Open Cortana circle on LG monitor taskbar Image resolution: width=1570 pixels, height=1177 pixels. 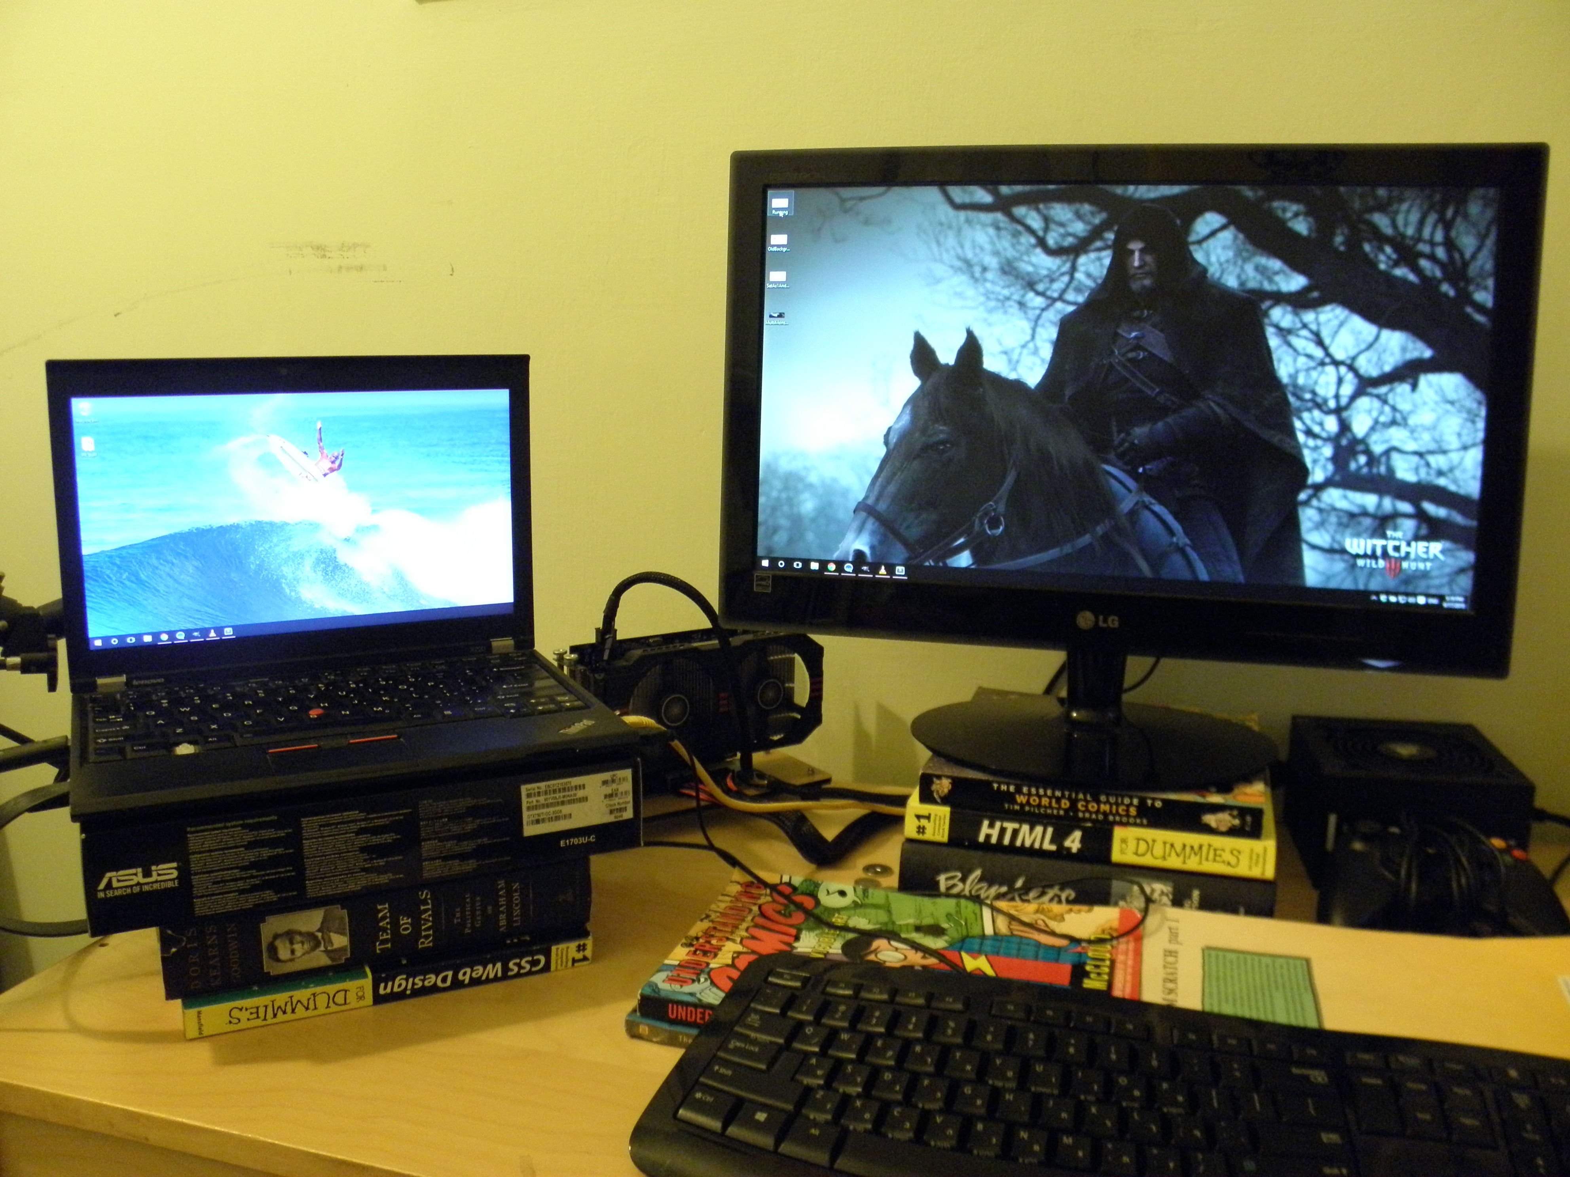click(x=781, y=564)
